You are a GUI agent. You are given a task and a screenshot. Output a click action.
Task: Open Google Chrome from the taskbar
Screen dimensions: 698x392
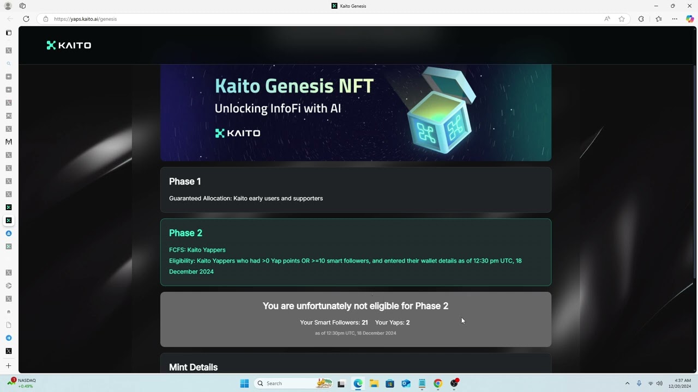438,383
